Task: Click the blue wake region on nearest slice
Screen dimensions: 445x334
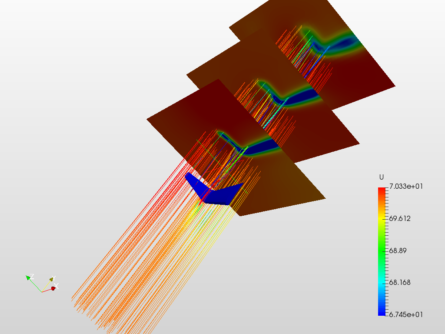Action: coord(261,148)
